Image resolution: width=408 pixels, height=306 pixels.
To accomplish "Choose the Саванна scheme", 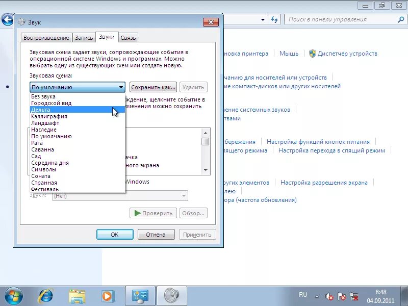I will pos(78,149).
